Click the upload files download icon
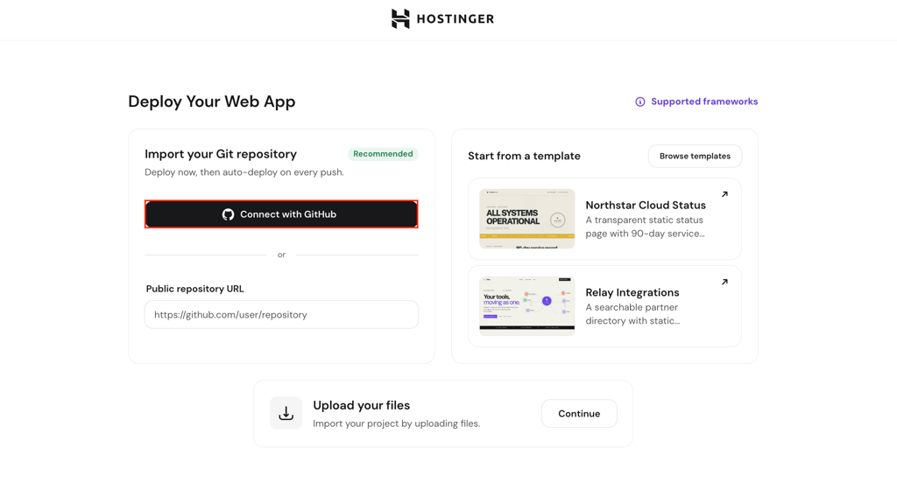The width and height of the screenshot is (897, 497). (x=286, y=413)
